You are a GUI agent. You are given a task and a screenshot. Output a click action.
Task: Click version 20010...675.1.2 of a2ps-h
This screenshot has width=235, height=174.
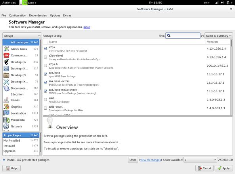pyautogui.click(x=217, y=65)
